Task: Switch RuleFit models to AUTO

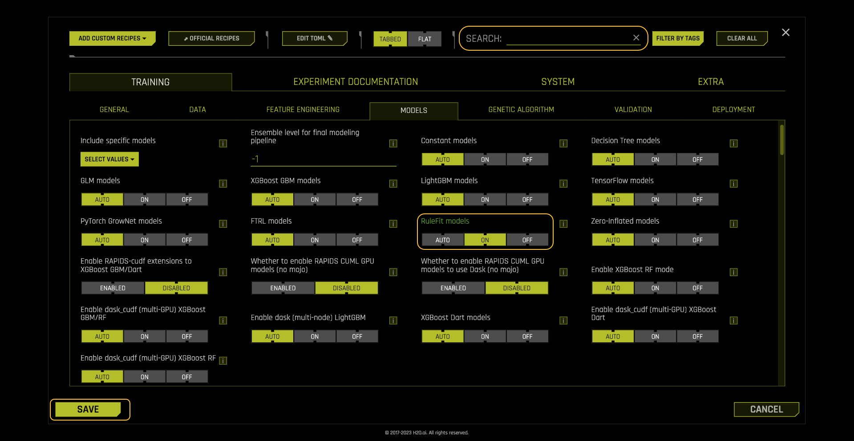Action: [x=443, y=240]
